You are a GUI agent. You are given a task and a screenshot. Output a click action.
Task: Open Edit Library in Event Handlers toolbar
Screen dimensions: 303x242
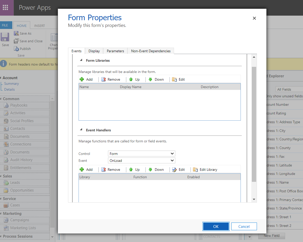coord(205,170)
